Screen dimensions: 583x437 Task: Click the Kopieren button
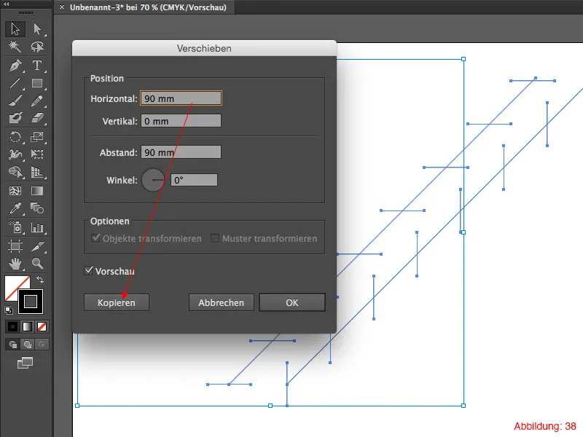[x=117, y=302]
